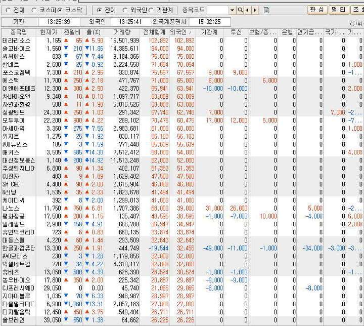Select the 케이디씨 stock row name
The width and height of the screenshot is (364, 326).
click(14, 200)
